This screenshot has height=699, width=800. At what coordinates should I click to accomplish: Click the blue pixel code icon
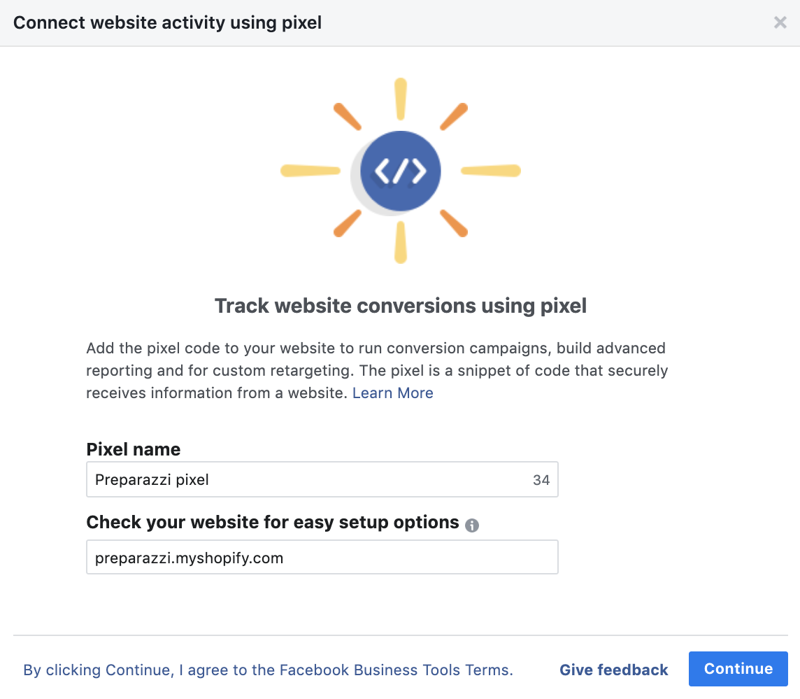pyautogui.click(x=401, y=171)
